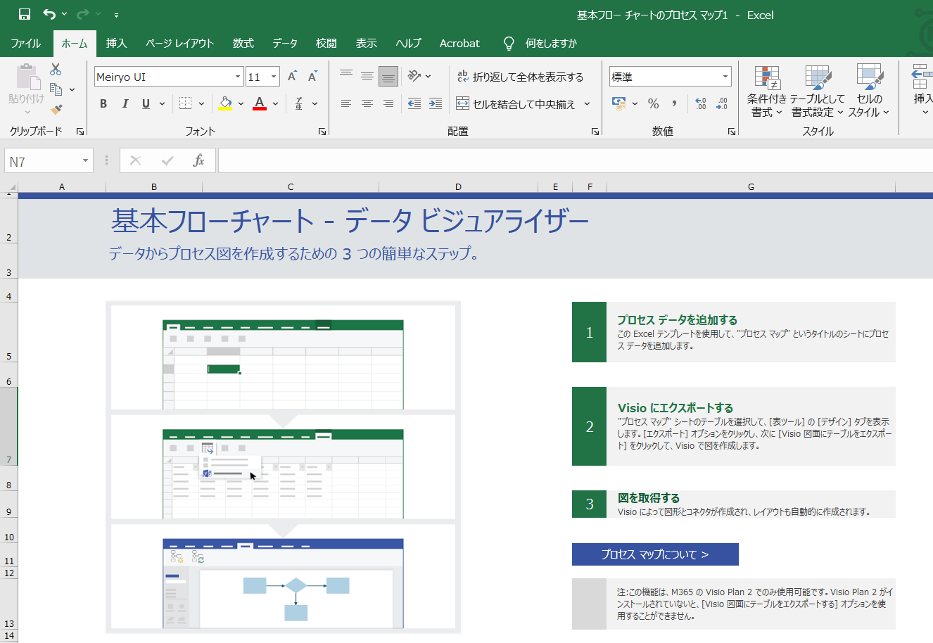The height and width of the screenshot is (643, 933).
Task: Toggle align text left
Action: point(346,103)
